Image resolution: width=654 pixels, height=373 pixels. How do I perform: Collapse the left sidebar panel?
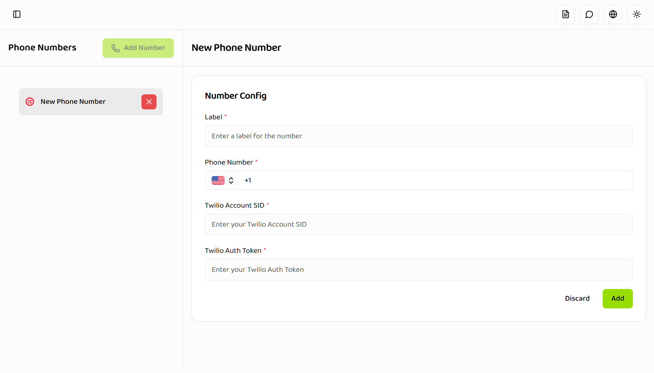point(17,14)
